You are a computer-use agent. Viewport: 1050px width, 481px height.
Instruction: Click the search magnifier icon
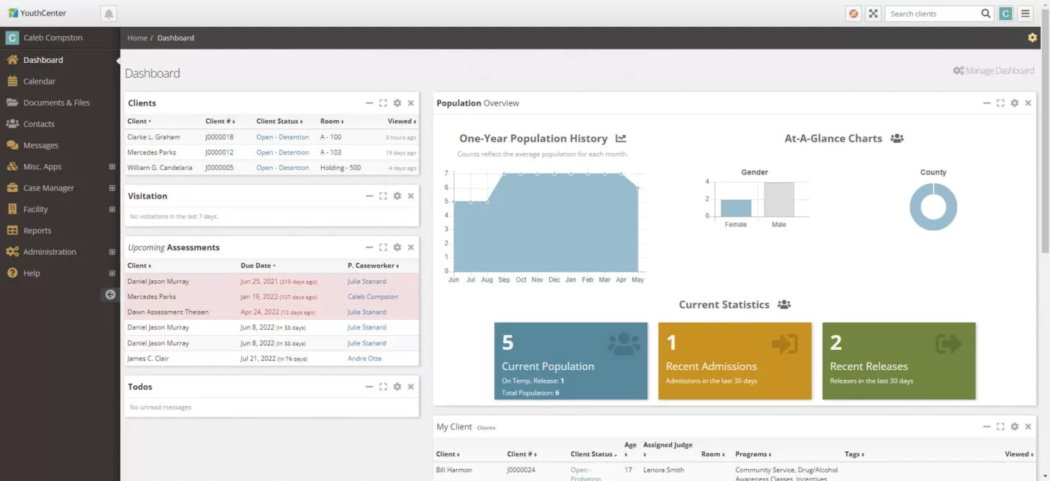point(986,13)
